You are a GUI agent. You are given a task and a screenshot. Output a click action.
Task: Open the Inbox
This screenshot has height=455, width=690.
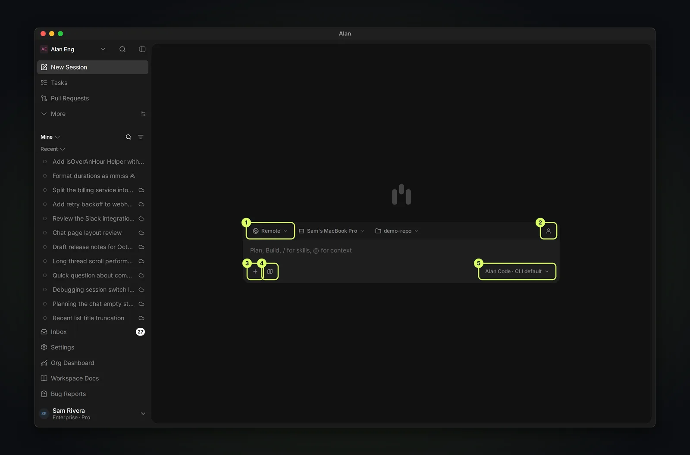pyautogui.click(x=93, y=332)
